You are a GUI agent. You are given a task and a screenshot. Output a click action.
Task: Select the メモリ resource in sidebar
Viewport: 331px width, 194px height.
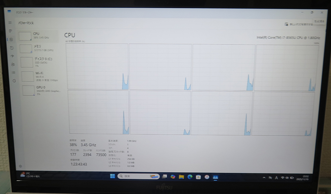(x=39, y=48)
